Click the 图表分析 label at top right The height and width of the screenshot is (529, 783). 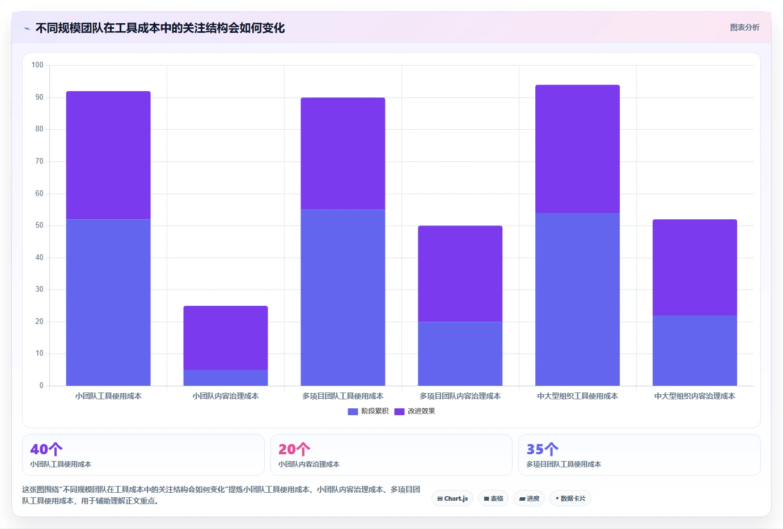coord(744,27)
